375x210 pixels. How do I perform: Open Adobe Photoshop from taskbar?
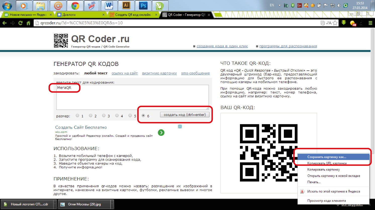tap(143, 6)
